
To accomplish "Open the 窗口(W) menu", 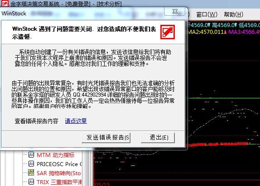I will (x=207, y=14).
